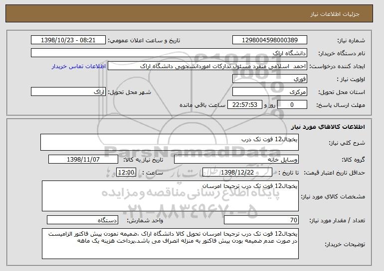Click the general description box یخچال12 فوت تک درب
The image size is (384, 271).
pyautogui.click(x=170, y=142)
